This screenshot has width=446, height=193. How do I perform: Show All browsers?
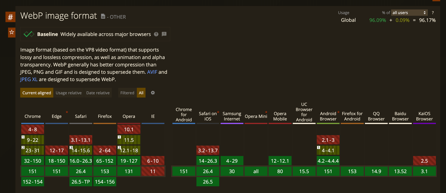(141, 93)
